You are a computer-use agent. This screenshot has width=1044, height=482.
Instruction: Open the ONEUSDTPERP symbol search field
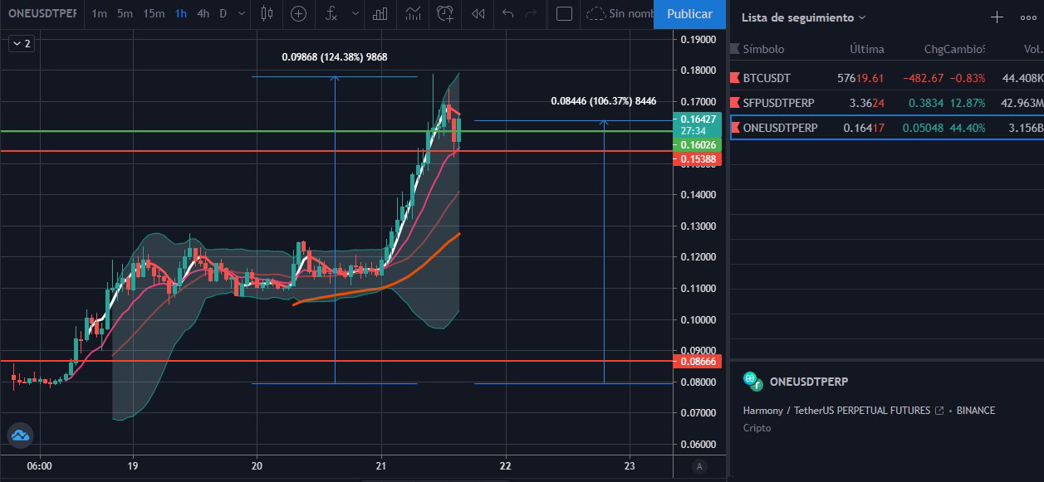pos(41,13)
